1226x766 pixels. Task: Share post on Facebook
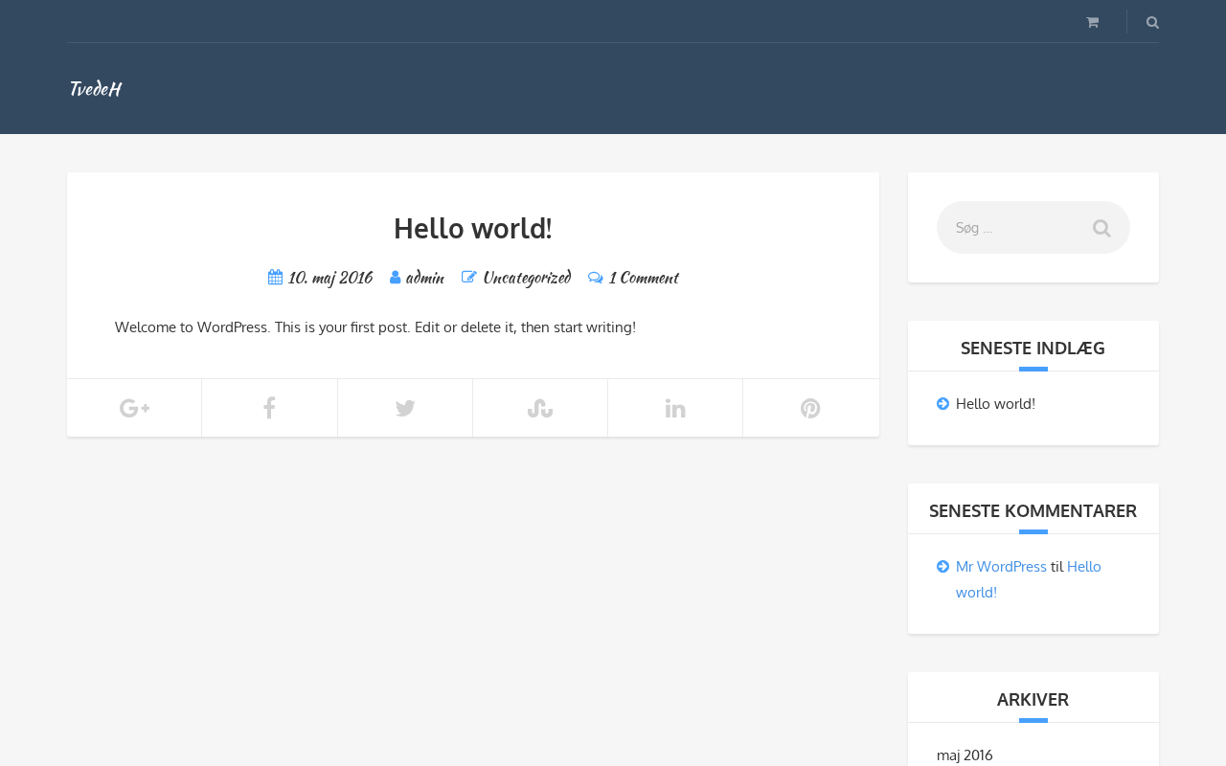269,409
